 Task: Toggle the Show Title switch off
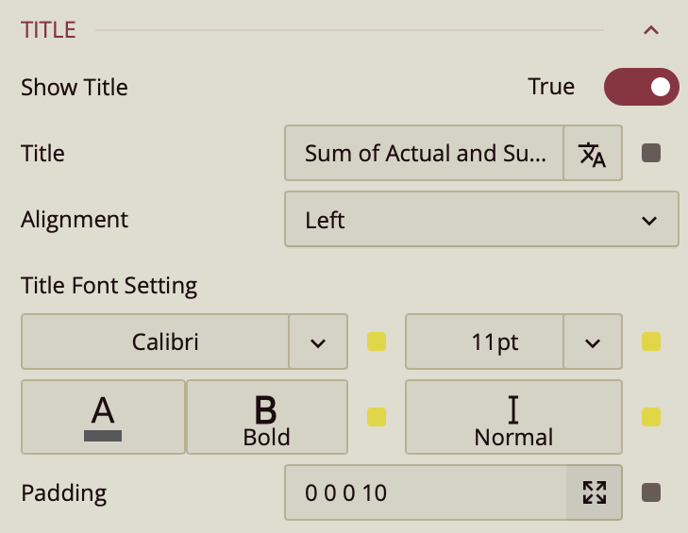click(x=642, y=87)
